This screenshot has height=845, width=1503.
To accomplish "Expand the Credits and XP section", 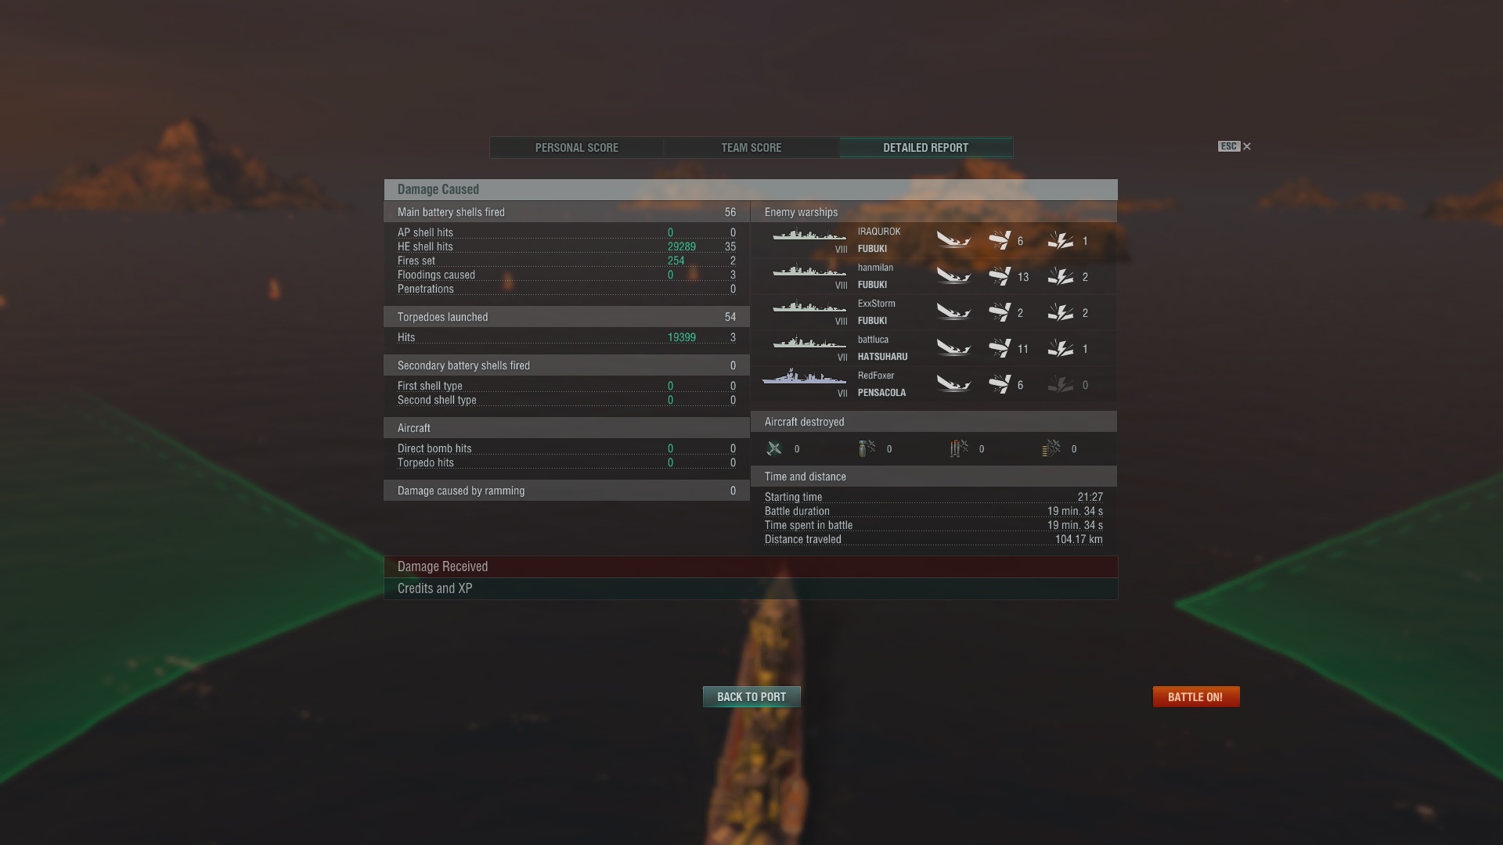I will (x=751, y=588).
